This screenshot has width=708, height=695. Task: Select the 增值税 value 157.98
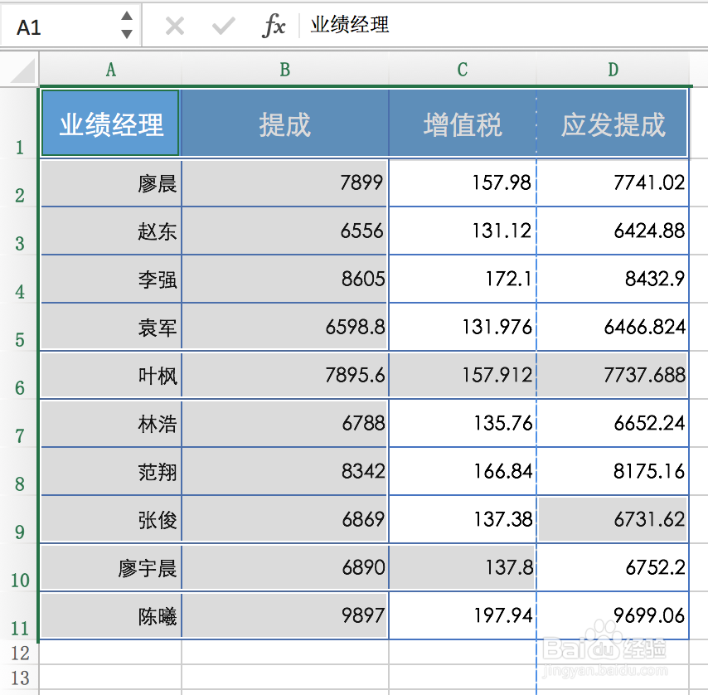point(462,182)
